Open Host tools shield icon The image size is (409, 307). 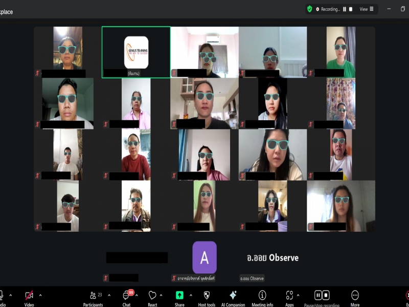click(x=207, y=296)
